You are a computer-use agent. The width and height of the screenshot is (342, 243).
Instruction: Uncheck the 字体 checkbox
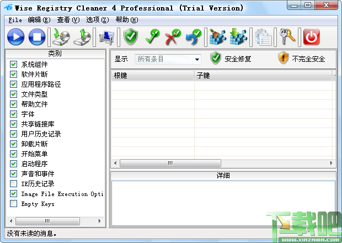click(14, 114)
